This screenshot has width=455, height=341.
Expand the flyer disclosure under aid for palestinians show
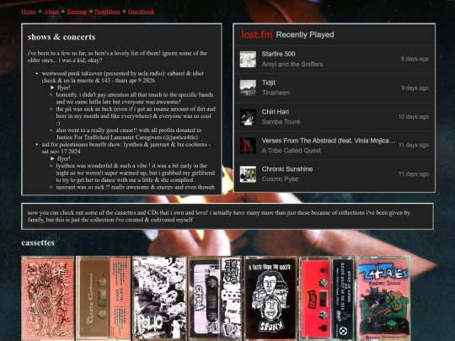click(61, 158)
